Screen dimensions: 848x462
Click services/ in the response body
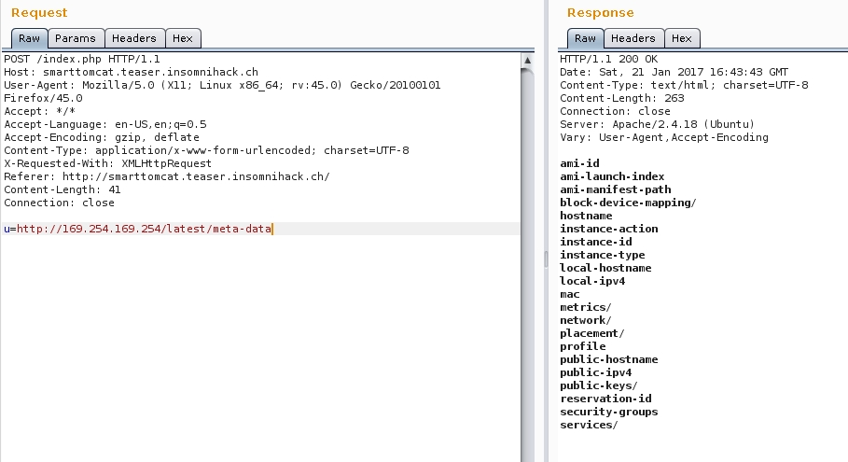click(x=589, y=425)
